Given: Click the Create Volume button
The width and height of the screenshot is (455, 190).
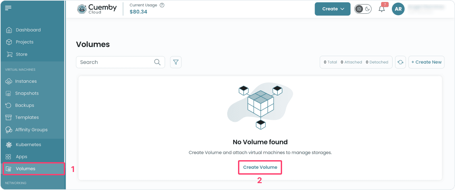Looking at the screenshot, I should [x=260, y=167].
